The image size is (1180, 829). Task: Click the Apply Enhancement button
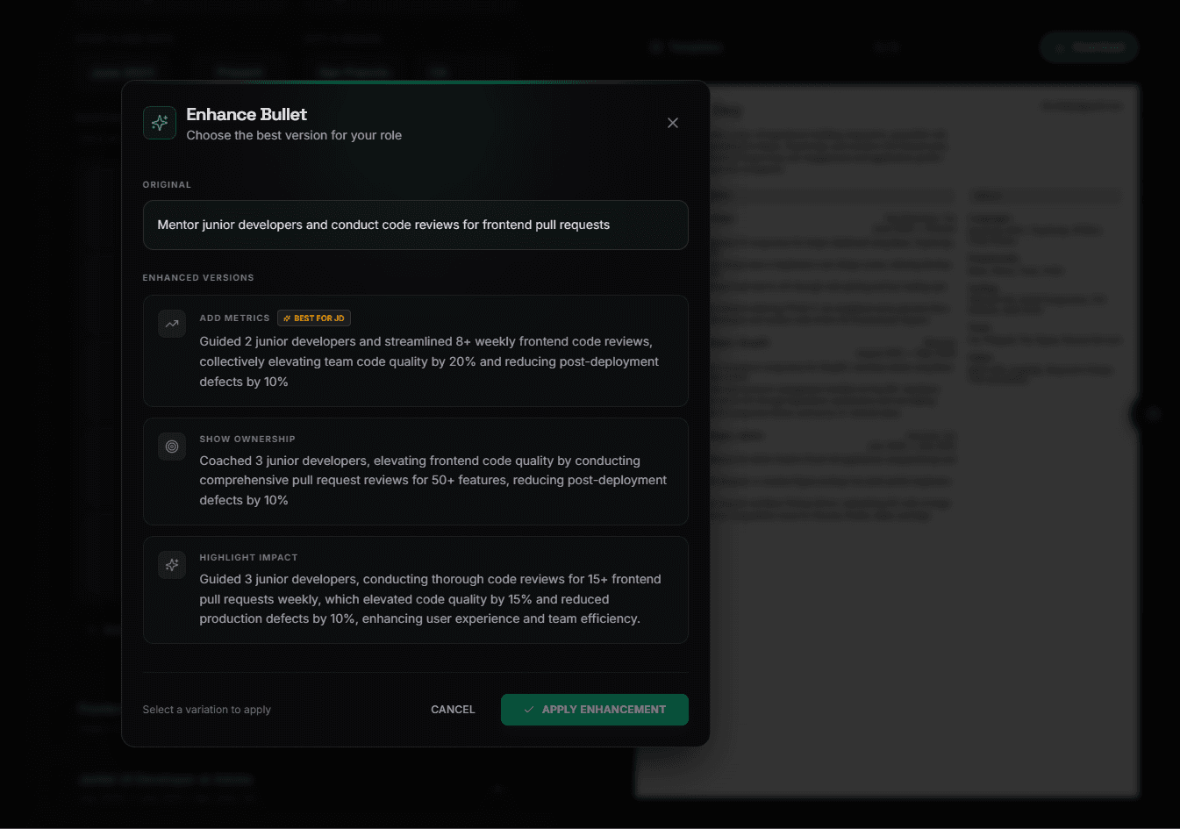click(x=594, y=709)
